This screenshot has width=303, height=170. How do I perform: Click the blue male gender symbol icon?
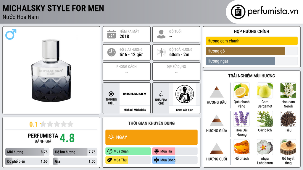11,34
